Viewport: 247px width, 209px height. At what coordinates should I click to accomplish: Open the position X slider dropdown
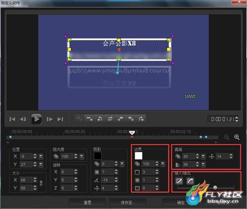point(41,156)
